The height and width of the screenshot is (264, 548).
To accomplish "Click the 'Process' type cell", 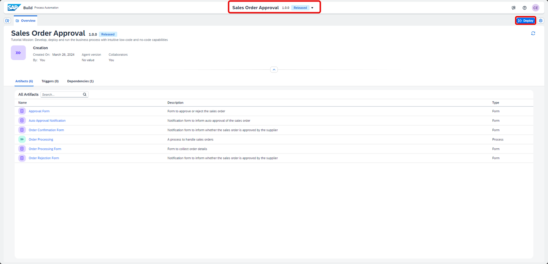I will tap(498, 140).
